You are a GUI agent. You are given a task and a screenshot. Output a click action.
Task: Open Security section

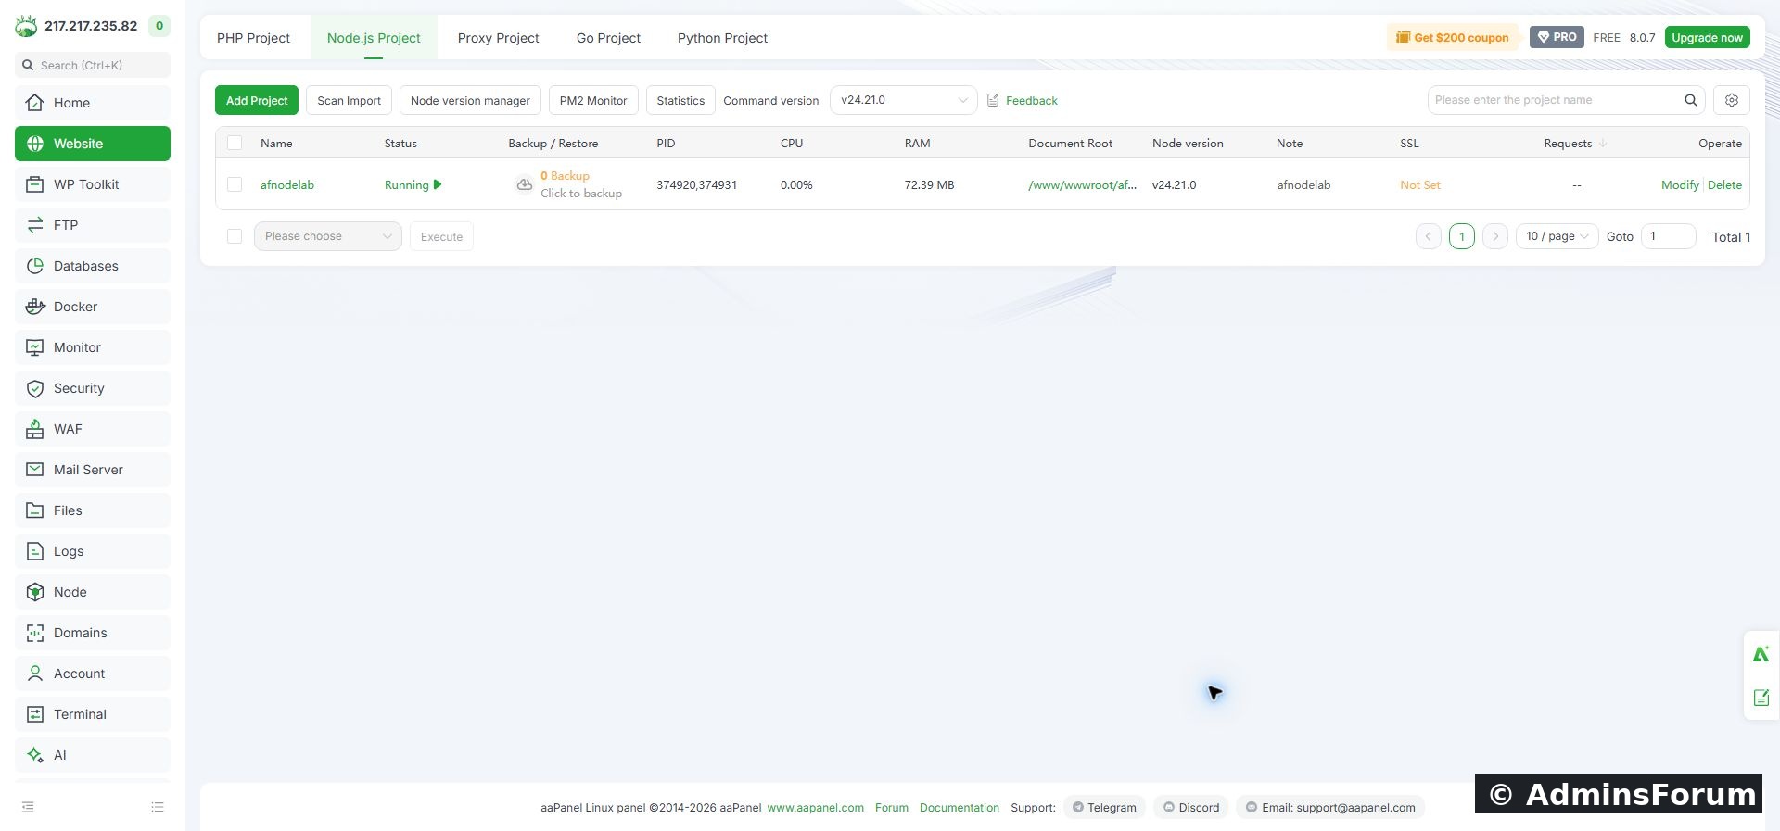[93, 388]
